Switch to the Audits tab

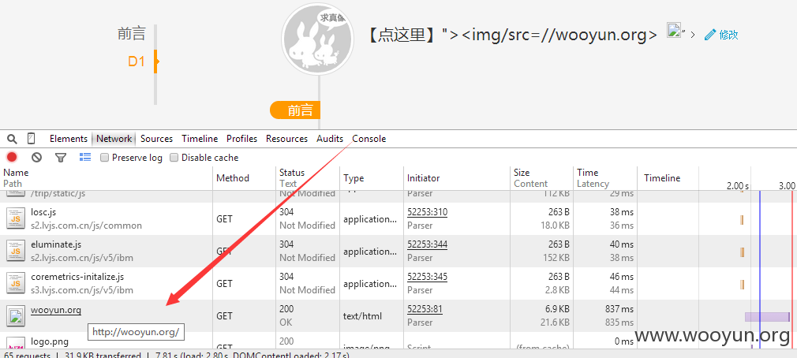click(x=330, y=139)
